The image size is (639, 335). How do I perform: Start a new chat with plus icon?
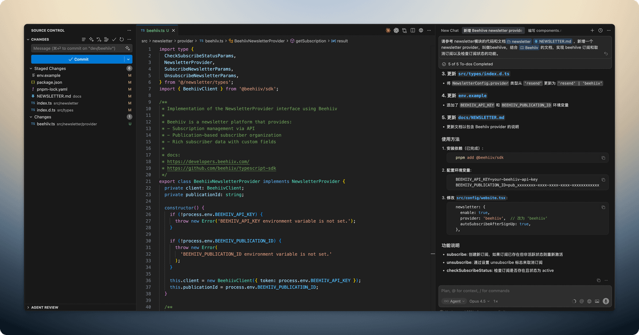point(592,30)
